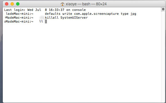Click the first 'deMac-mini:~' prompt
The height and width of the screenshot is (103, 166).
click(x=20, y=14)
